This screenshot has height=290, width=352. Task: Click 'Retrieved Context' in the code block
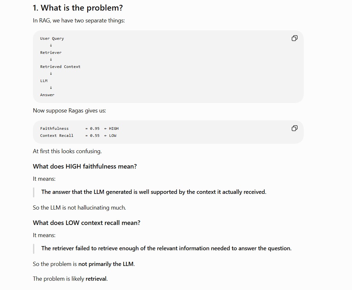point(60,67)
